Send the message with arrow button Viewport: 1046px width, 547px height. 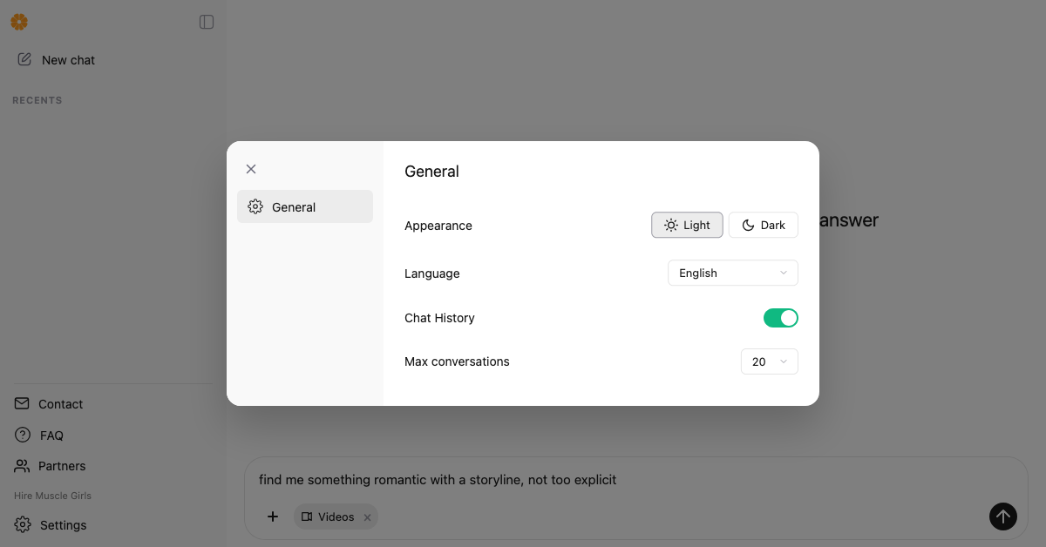pyautogui.click(x=1003, y=517)
